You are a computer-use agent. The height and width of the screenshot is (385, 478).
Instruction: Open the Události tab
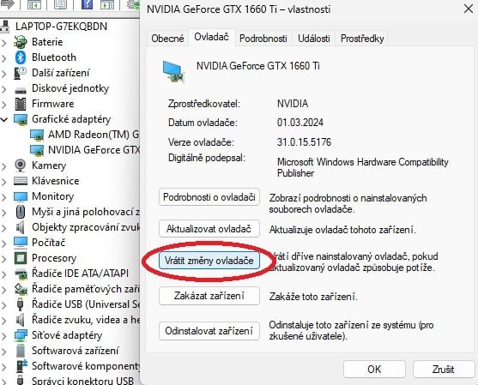click(x=314, y=39)
